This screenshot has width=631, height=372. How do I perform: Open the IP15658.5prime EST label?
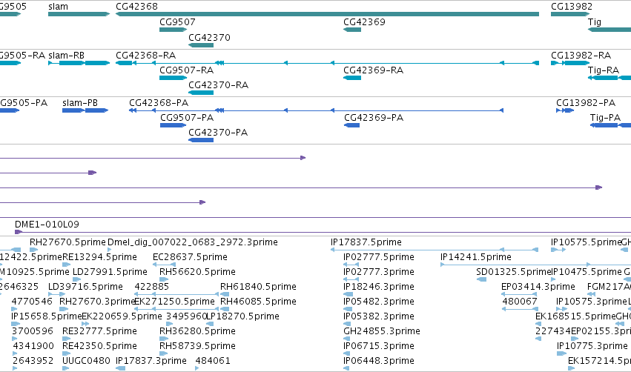[46, 316]
